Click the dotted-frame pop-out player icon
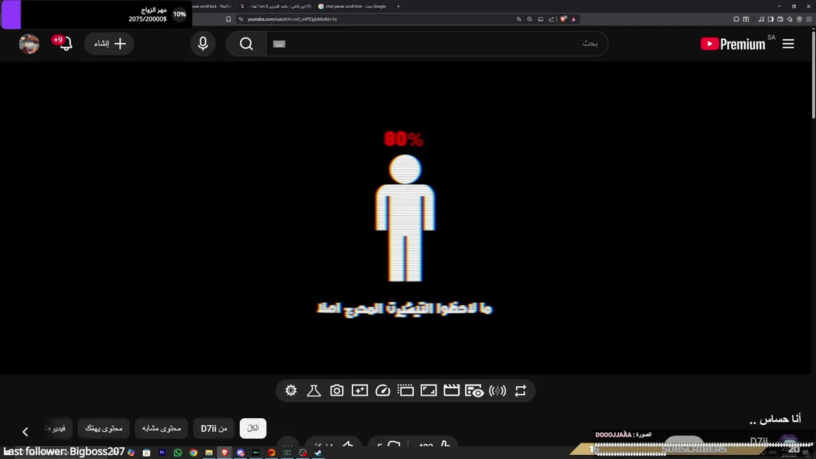The image size is (816, 459). click(405, 391)
